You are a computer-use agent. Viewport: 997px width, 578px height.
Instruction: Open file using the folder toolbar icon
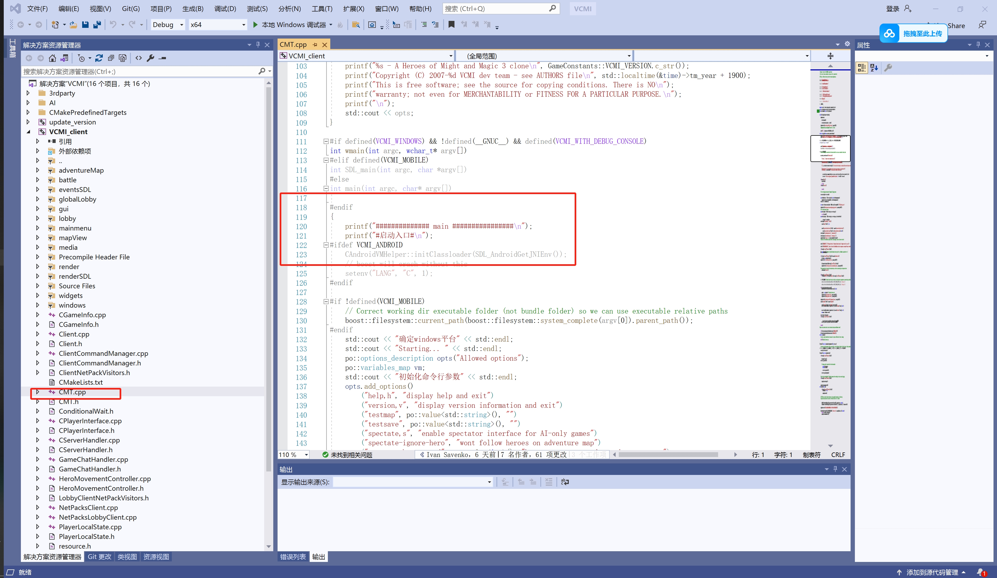pyautogui.click(x=73, y=25)
